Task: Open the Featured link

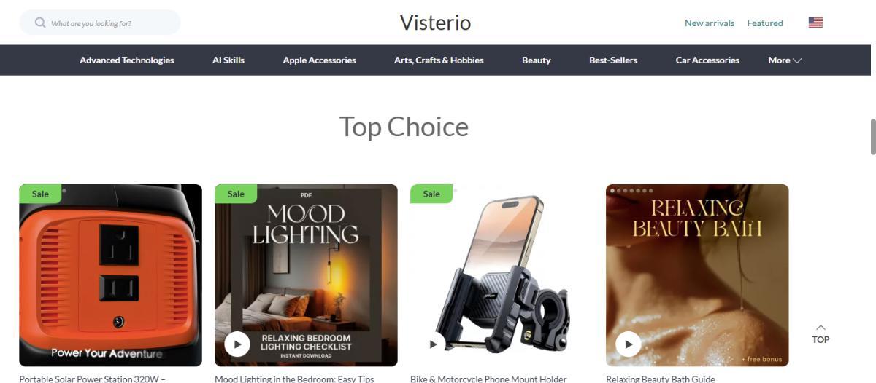Action: tap(765, 23)
